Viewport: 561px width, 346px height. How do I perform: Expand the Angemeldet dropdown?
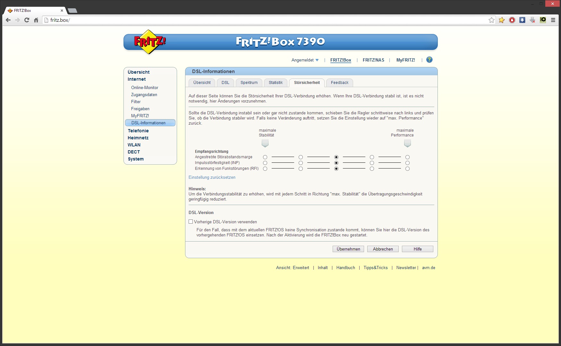tap(305, 60)
